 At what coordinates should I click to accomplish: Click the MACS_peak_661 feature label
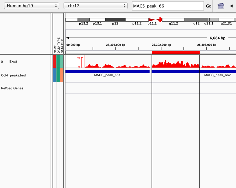[107, 75]
